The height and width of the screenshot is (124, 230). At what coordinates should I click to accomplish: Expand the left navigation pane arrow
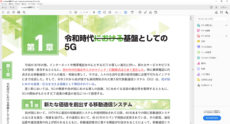1,69
